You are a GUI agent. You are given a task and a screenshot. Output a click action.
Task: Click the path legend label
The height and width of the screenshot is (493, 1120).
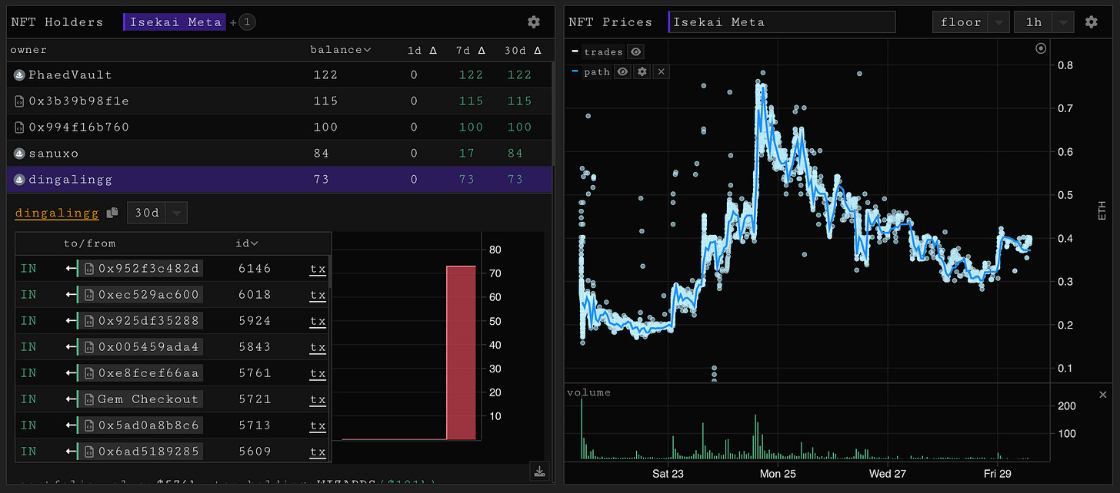pos(597,71)
